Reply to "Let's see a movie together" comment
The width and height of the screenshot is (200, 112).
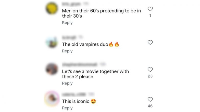click(67, 83)
